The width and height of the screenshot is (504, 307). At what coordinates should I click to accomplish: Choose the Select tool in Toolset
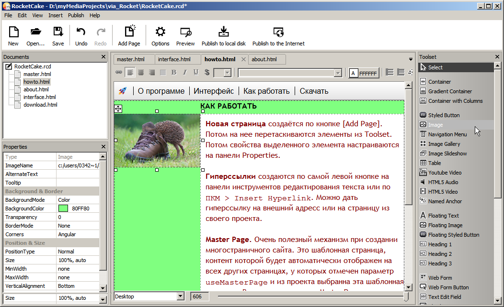pos(456,67)
